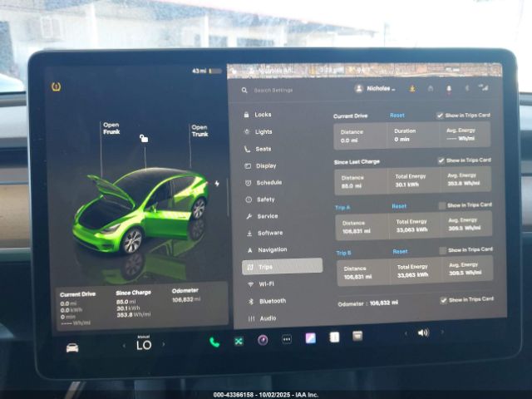Image resolution: width=532 pixels, height=399 pixels.
Task: Toggle Since Last Charge Show in Trips Card
Action: [441, 160]
